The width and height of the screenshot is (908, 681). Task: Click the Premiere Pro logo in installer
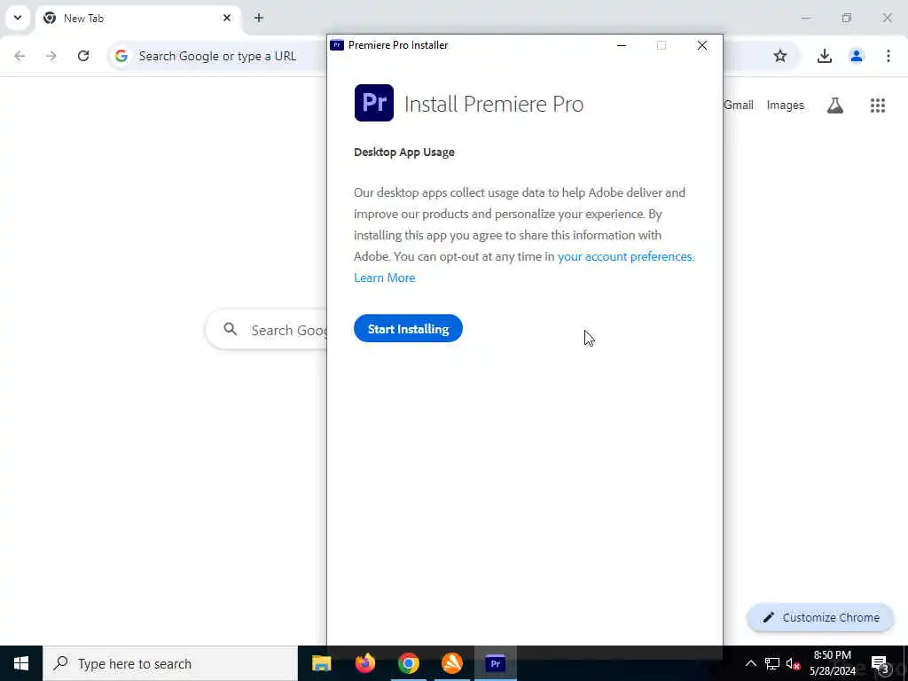pyautogui.click(x=373, y=103)
